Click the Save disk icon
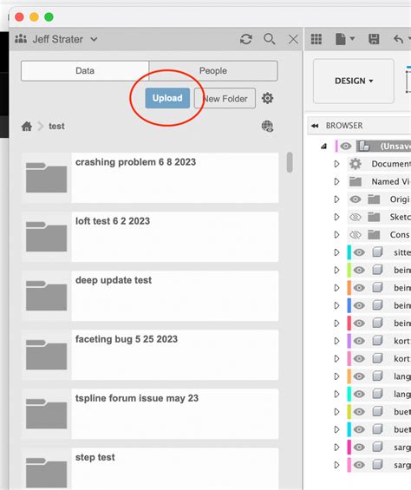 pyautogui.click(x=374, y=39)
